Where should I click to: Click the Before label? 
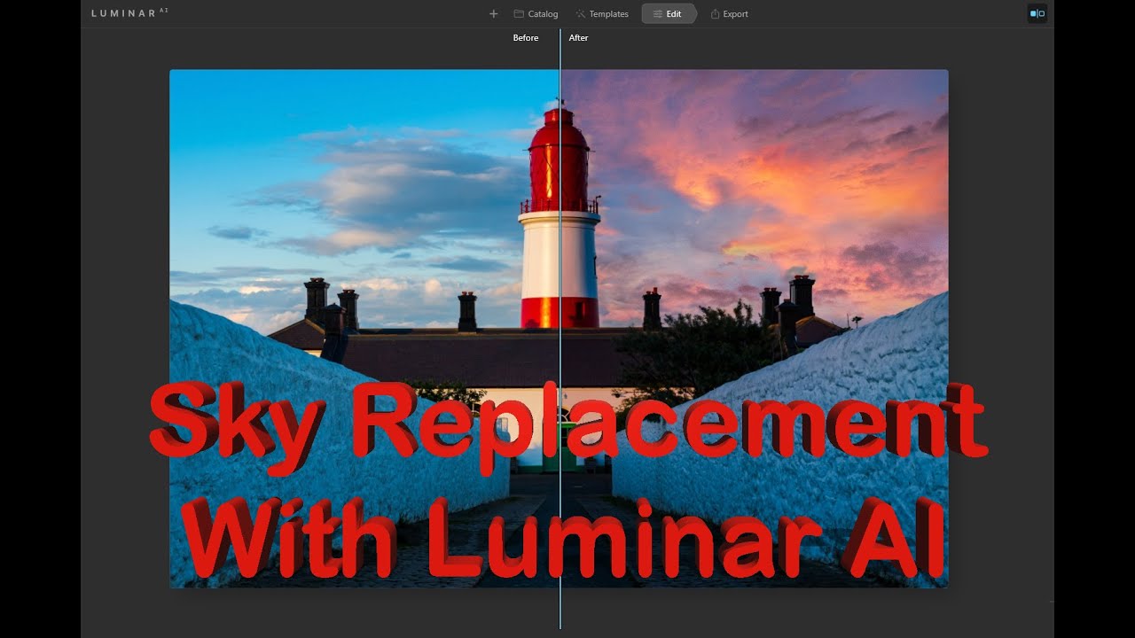[526, 38]
